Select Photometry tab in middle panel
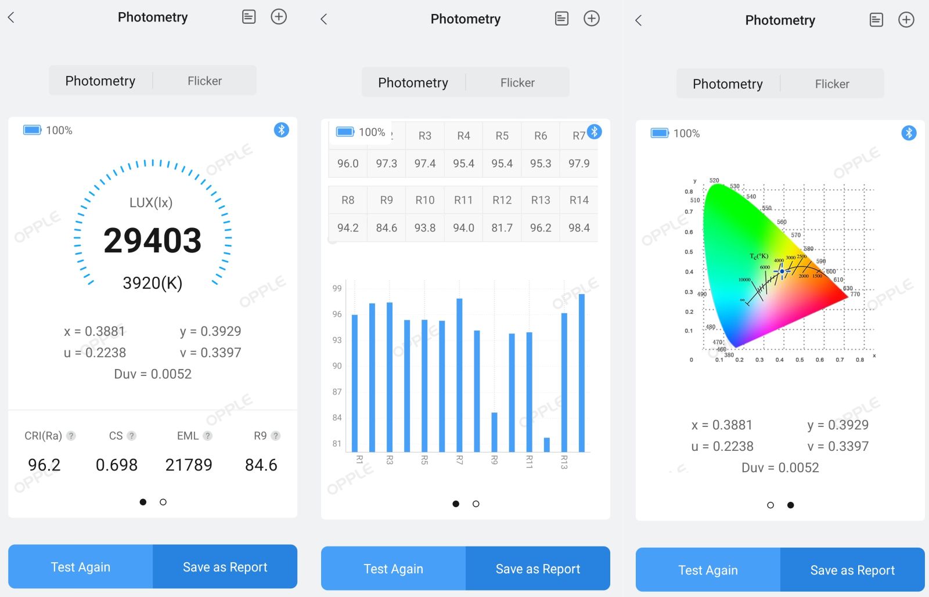Viewport: 929px width, 597px height. (x=413, y=82)
